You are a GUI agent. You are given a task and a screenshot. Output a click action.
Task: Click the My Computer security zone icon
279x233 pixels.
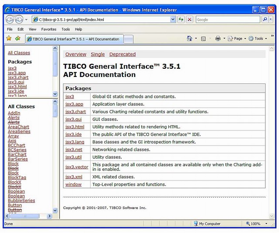pyautogui.click(x=196, y=223)
